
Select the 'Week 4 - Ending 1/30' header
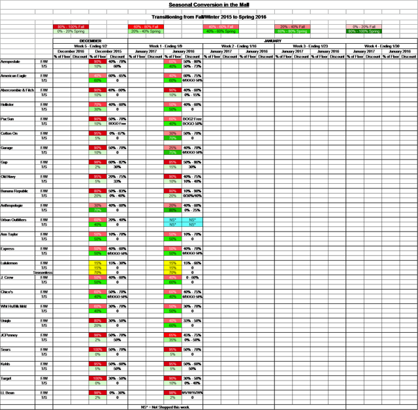point(381,46)
